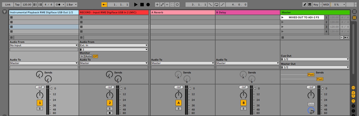Open Cue Out 1/2 dropdown

(315, 59)
